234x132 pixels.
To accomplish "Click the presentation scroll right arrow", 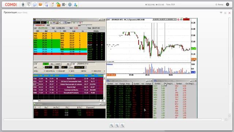I will pos(227,120).
